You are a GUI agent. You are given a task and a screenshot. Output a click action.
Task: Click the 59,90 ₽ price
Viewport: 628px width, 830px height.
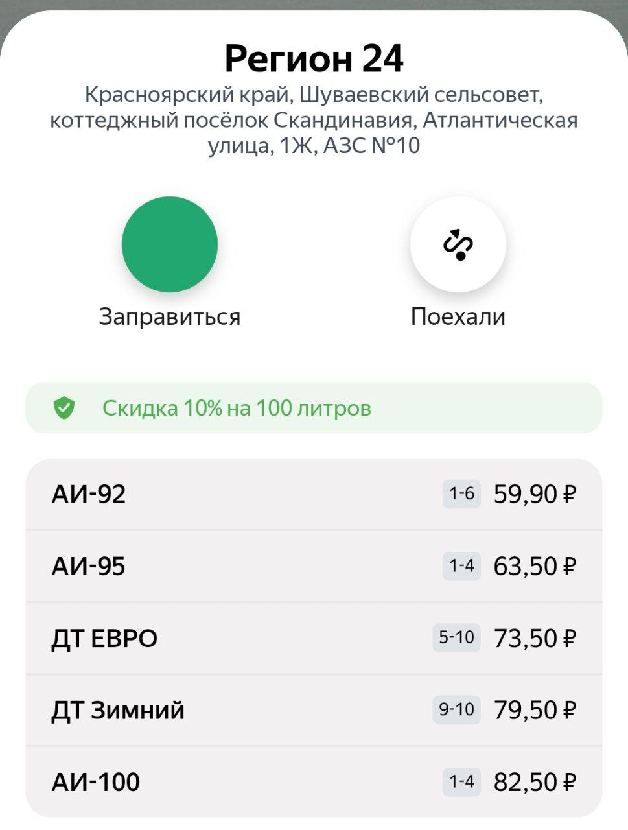(535, 495)
